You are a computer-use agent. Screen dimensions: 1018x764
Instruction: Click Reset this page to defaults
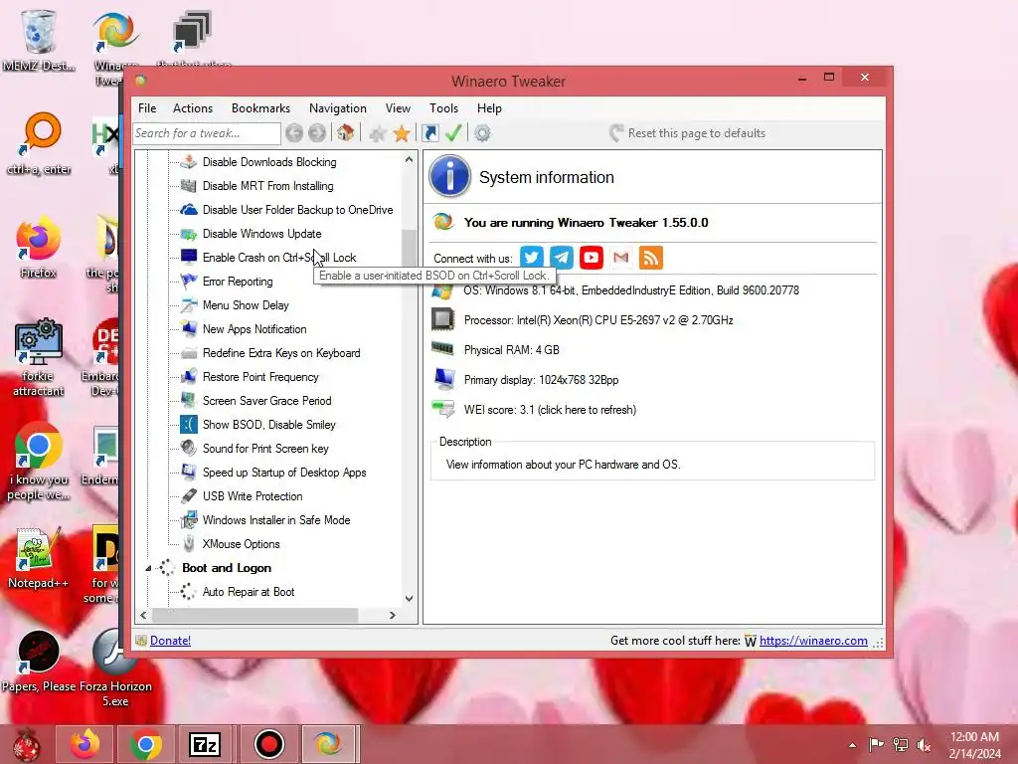tap(688, 133)
